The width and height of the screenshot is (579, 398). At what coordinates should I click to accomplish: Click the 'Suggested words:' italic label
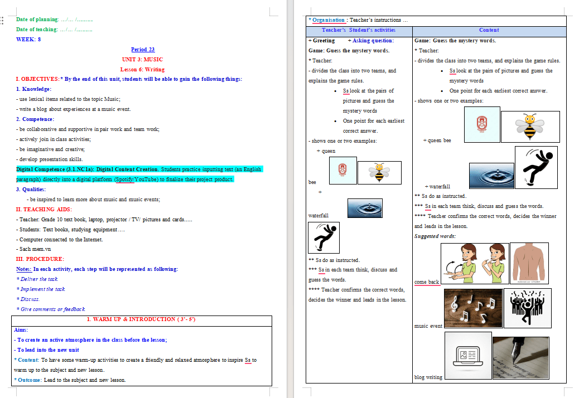click(x=435, y=236)
